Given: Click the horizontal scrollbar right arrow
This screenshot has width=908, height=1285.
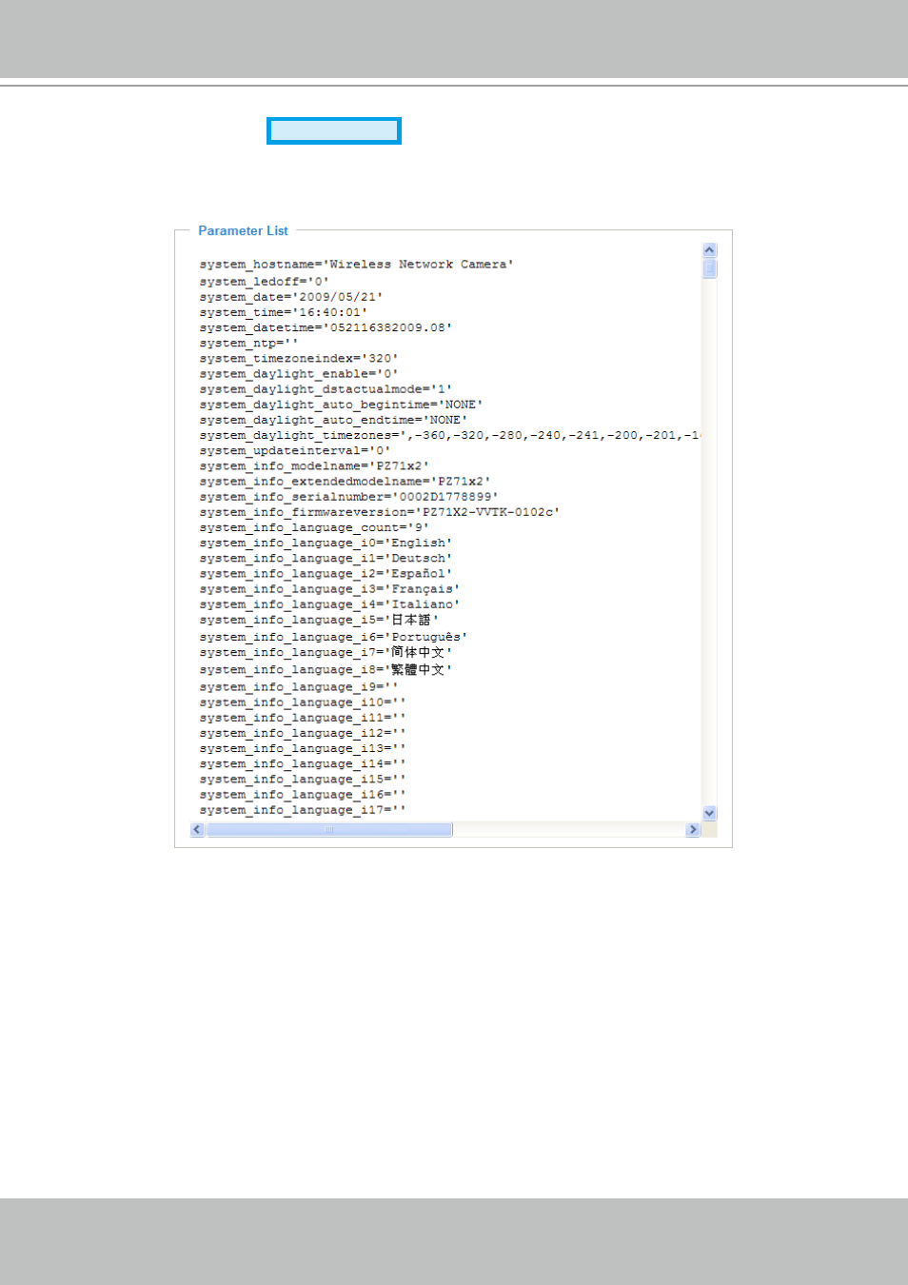Looking at the screenshot, I should click(x=692, y=830).
